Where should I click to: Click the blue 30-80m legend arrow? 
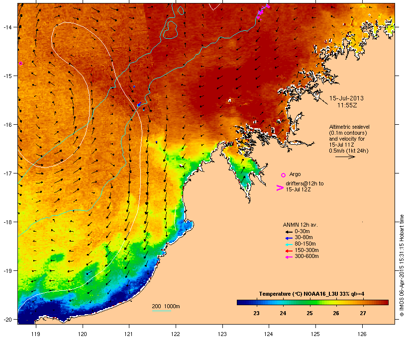click(289, 238)
